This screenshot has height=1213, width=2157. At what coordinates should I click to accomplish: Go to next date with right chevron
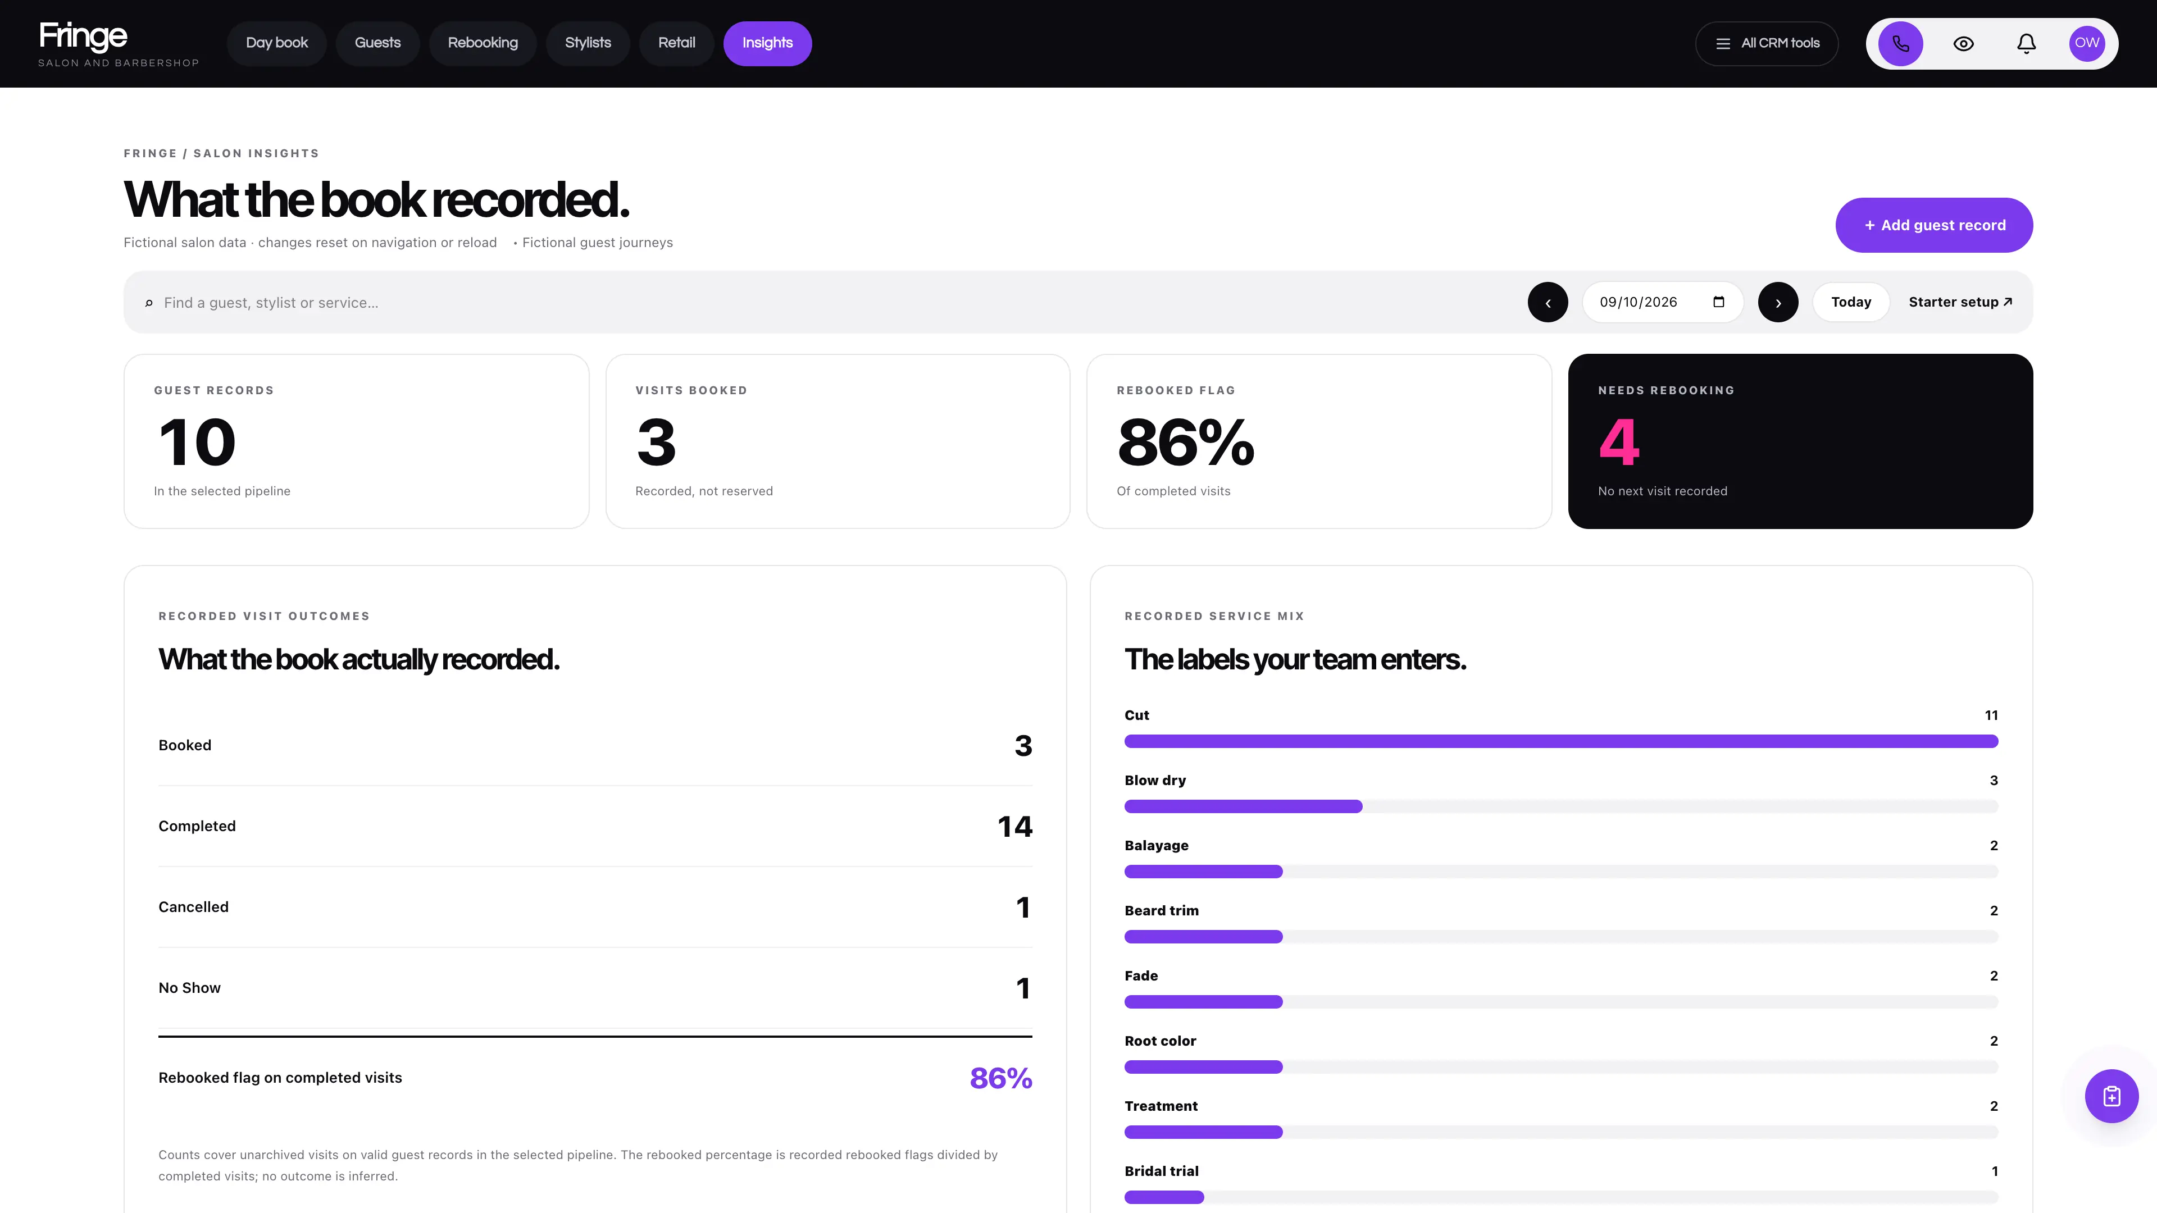[x=1778, y=302]
